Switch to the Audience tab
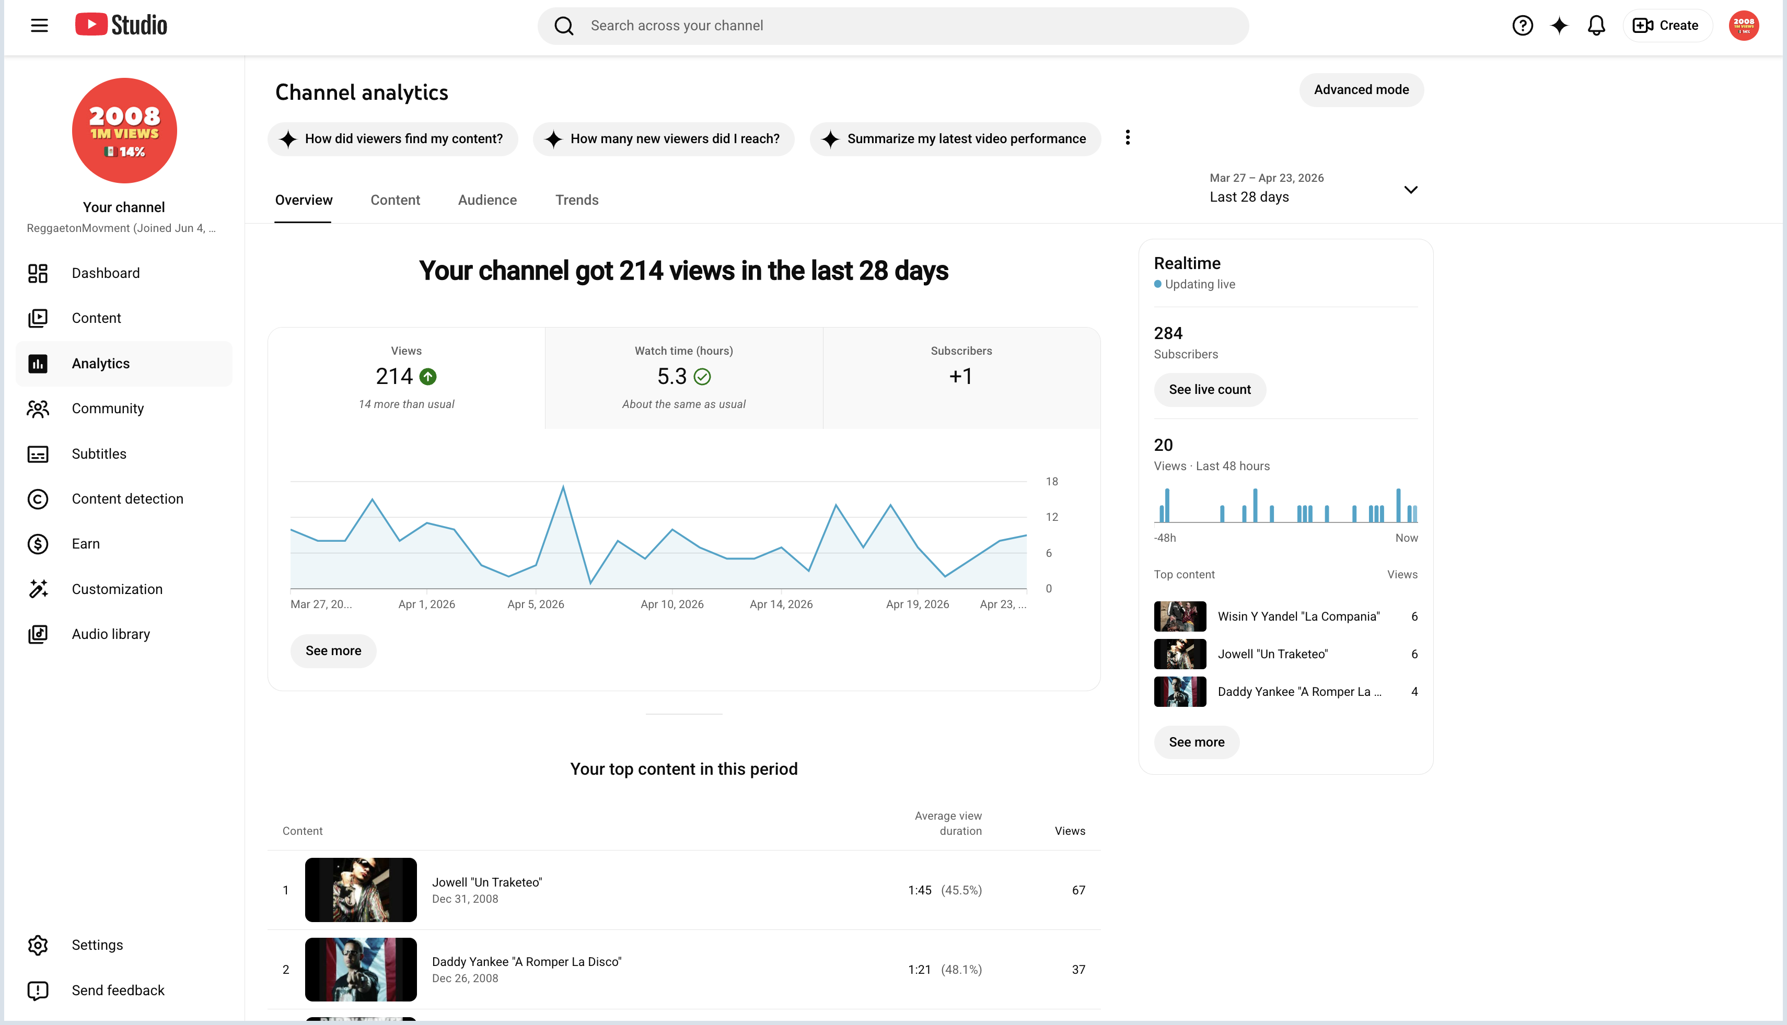Image resolution: width=1787 pixels, height=1025 pixels. tap(487, 200)
